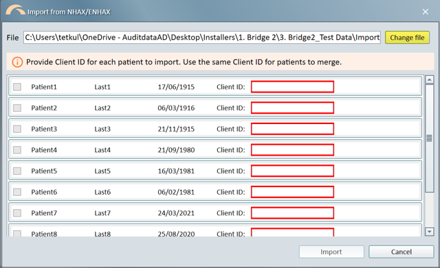Click the Import button
The width and height of the screenshot is (440, 268).
tap(331, 252)
